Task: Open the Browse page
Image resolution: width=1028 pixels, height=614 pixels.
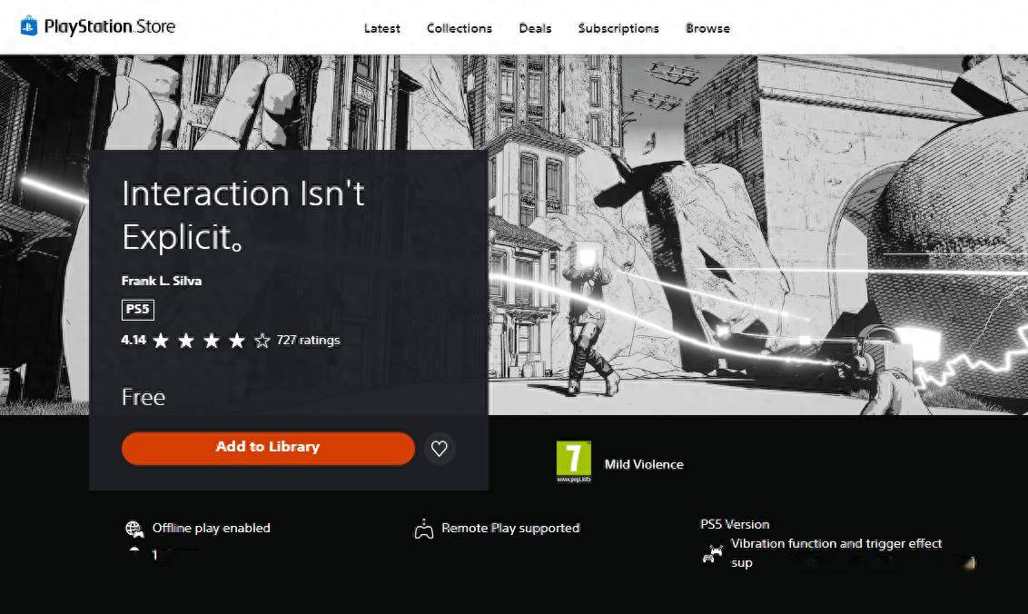Action: click(x=707, y=28)
